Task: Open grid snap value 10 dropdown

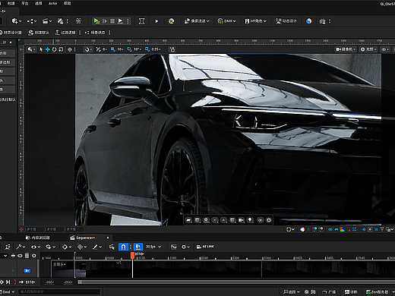Action: click(x=120, y=49)
